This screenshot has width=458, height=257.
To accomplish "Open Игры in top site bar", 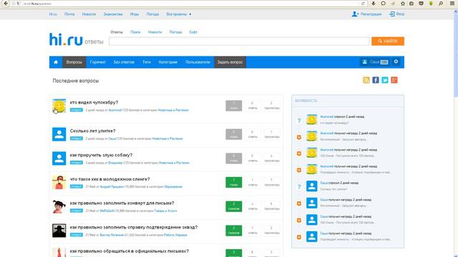I will pyautogui.click(x=135, y=14).
